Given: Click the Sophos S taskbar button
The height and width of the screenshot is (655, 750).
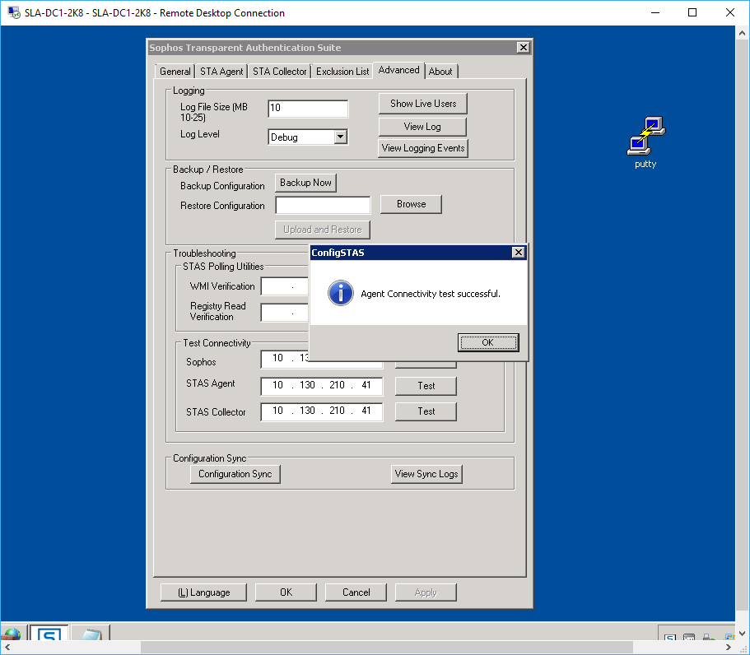Looking at the screenshot, I should click(x=49, y=634).
